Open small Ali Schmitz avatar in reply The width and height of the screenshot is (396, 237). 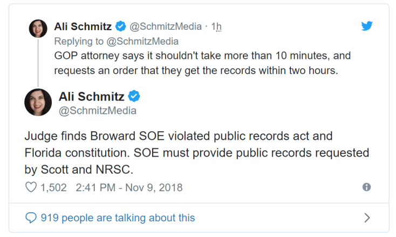click(x=38, y=29)
